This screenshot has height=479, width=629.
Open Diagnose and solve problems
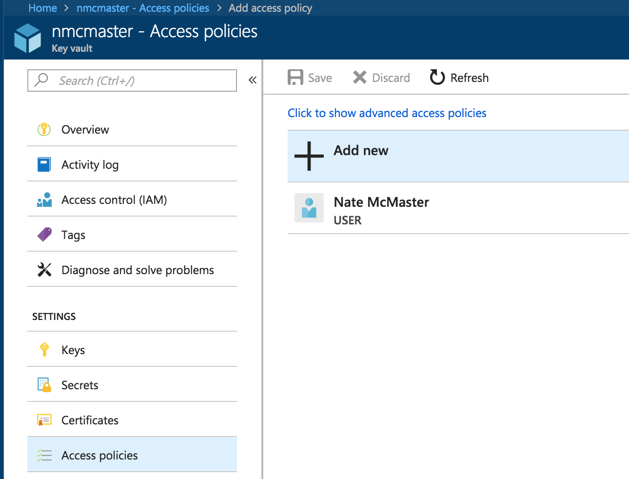click(132, 270)
